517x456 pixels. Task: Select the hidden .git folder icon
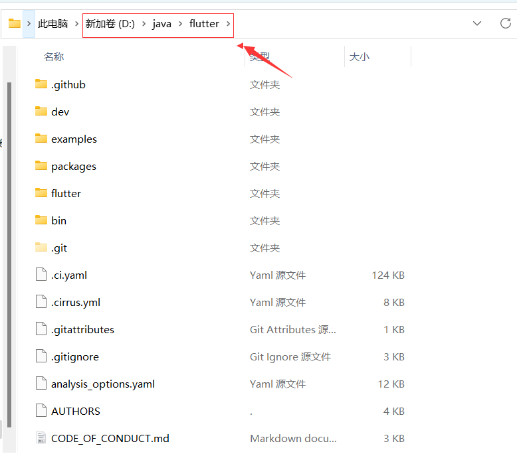(x=41, y=248)
